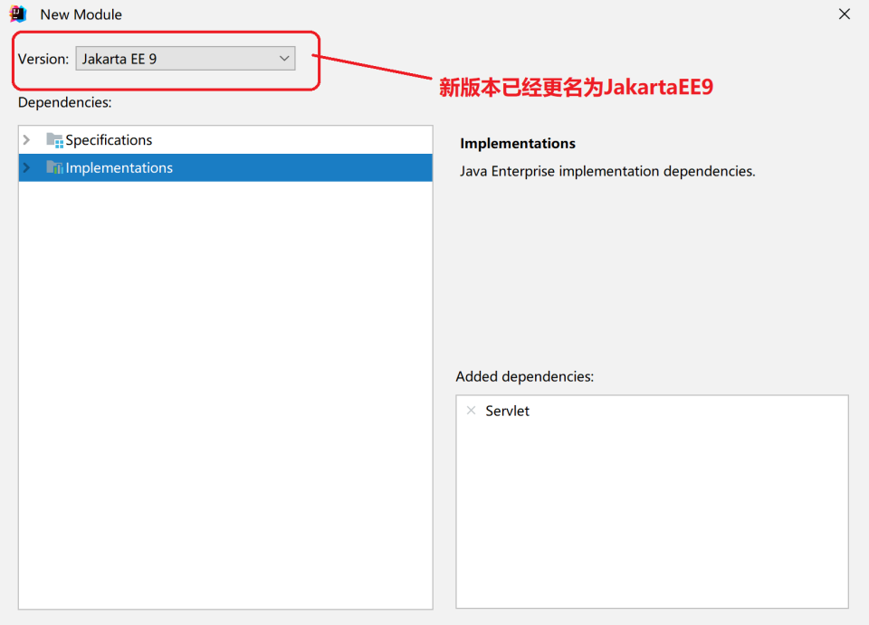Click the Version dropdown chevron arrow
This screenshot has height=625, width=869.
click(x=284, y=59)
